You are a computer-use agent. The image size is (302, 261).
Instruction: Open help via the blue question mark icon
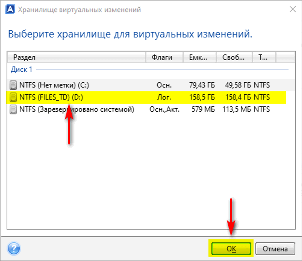(13, 249)
